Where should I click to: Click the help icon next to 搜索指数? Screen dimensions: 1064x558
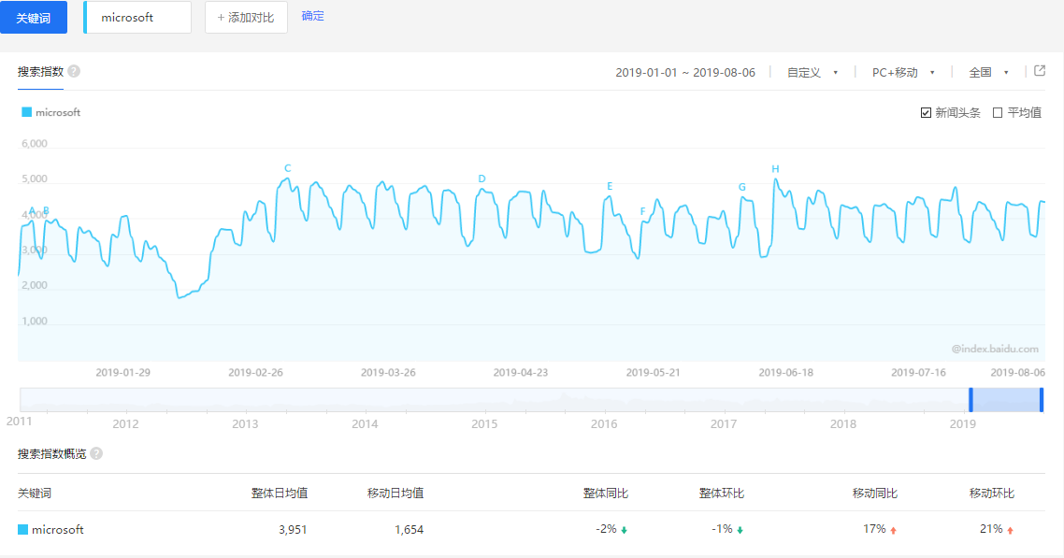coord(72,71)
